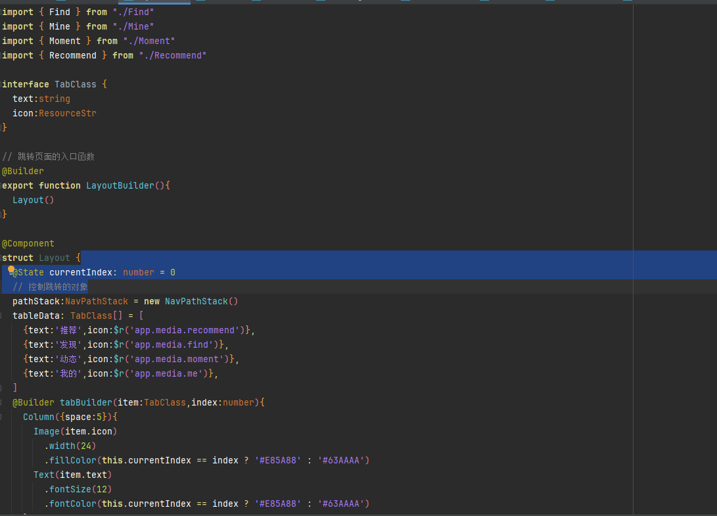Viewport: 717px width, 516px height.
Task: Click the .fillColor modifier
Action: tap(70, 460)
